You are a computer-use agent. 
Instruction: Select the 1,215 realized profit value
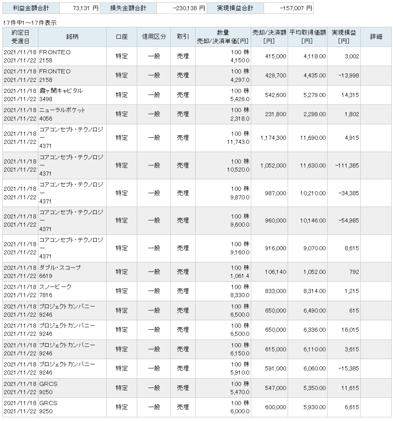(x=352, y=291)
